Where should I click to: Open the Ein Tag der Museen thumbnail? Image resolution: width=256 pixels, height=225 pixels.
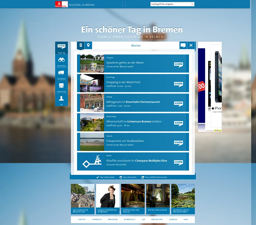click(x=158, y=199)
